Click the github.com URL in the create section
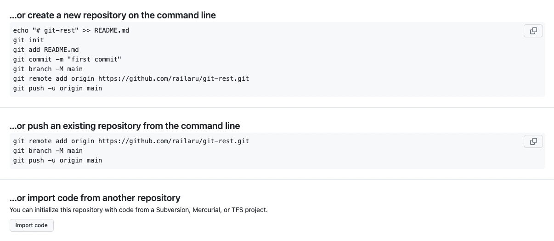Viewport: 554px width, 241px height. [x=174, y=78]
